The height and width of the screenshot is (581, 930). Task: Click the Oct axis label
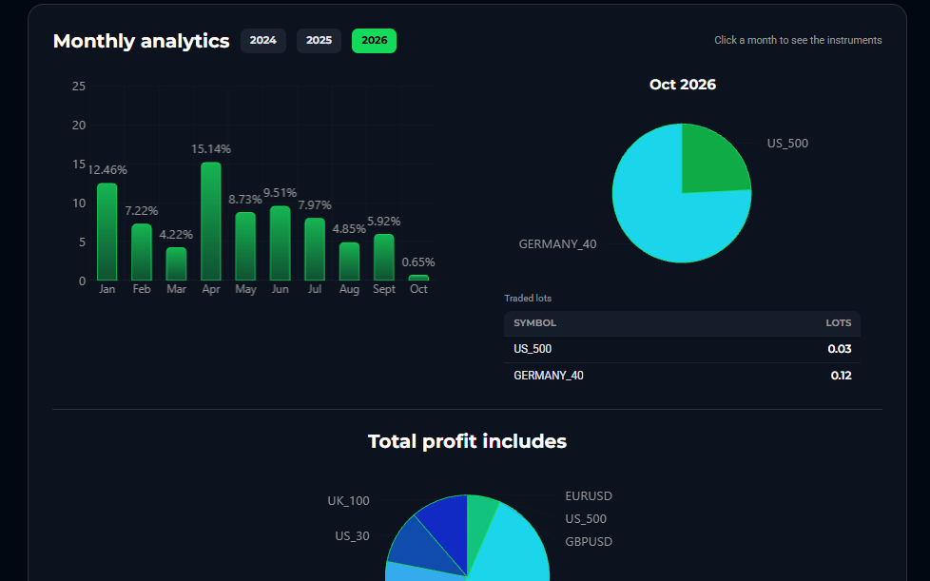418,289
